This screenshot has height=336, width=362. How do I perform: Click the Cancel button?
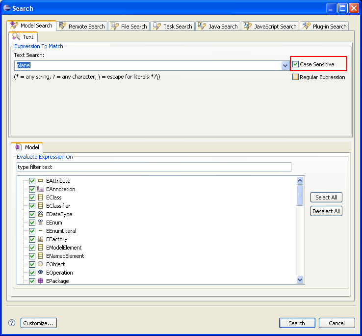pos(336,323)
